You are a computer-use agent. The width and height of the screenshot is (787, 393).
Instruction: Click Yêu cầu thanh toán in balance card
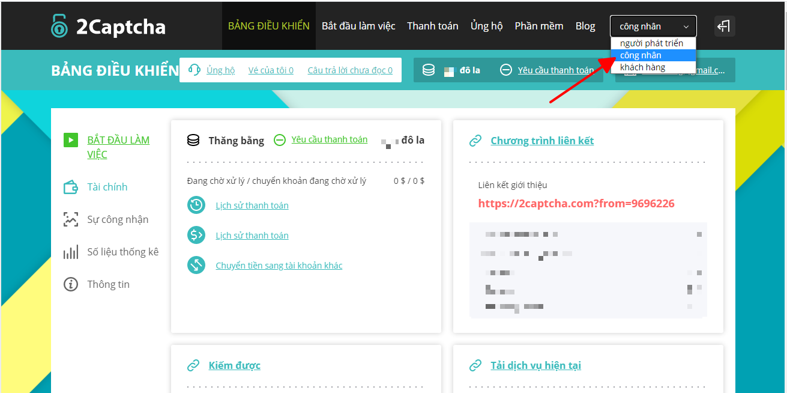330,139
